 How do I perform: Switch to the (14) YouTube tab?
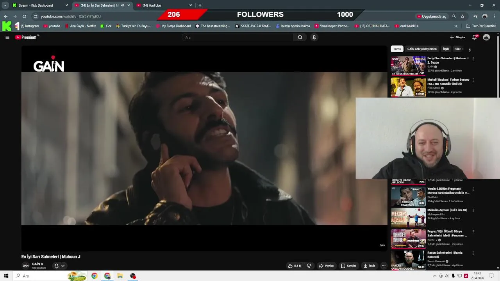coord(163,5)
